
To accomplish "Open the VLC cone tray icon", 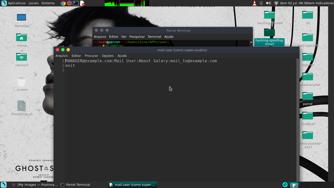I will [x=254, y=3].
